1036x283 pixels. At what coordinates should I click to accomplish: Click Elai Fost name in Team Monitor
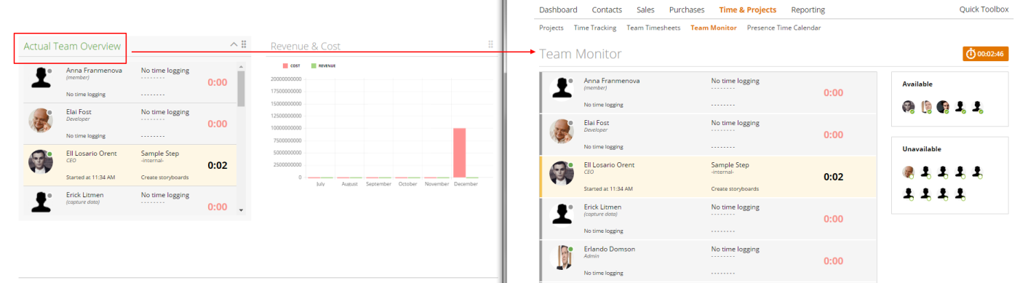coord(597,123)
